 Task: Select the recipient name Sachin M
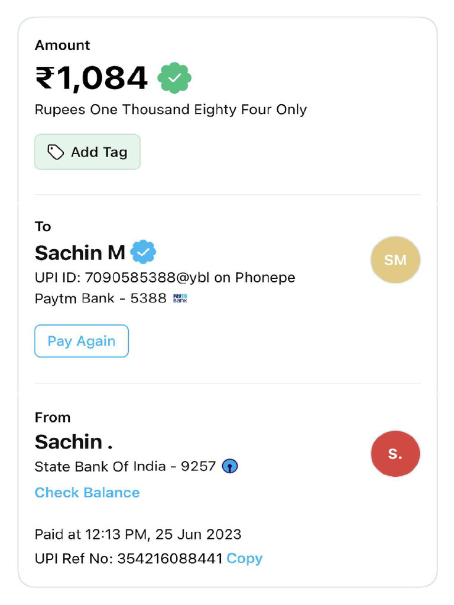point(80,253)
